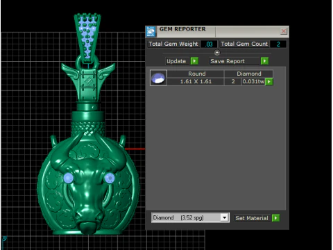Select the round diamond gem thumbnail
Viewport: 333px width, 250px height.
click(158, 78)
